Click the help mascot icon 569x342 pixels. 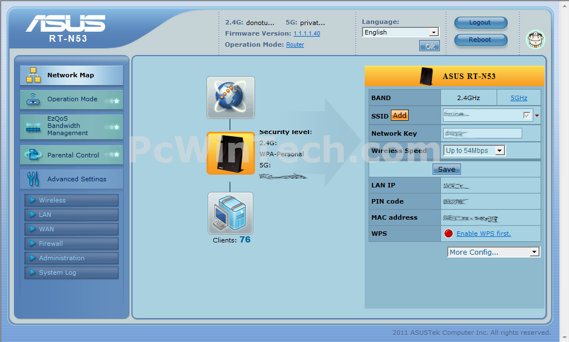pos(536,39)
